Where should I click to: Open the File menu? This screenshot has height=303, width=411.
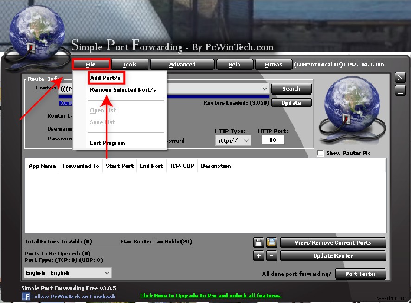[x=90, y=64]
